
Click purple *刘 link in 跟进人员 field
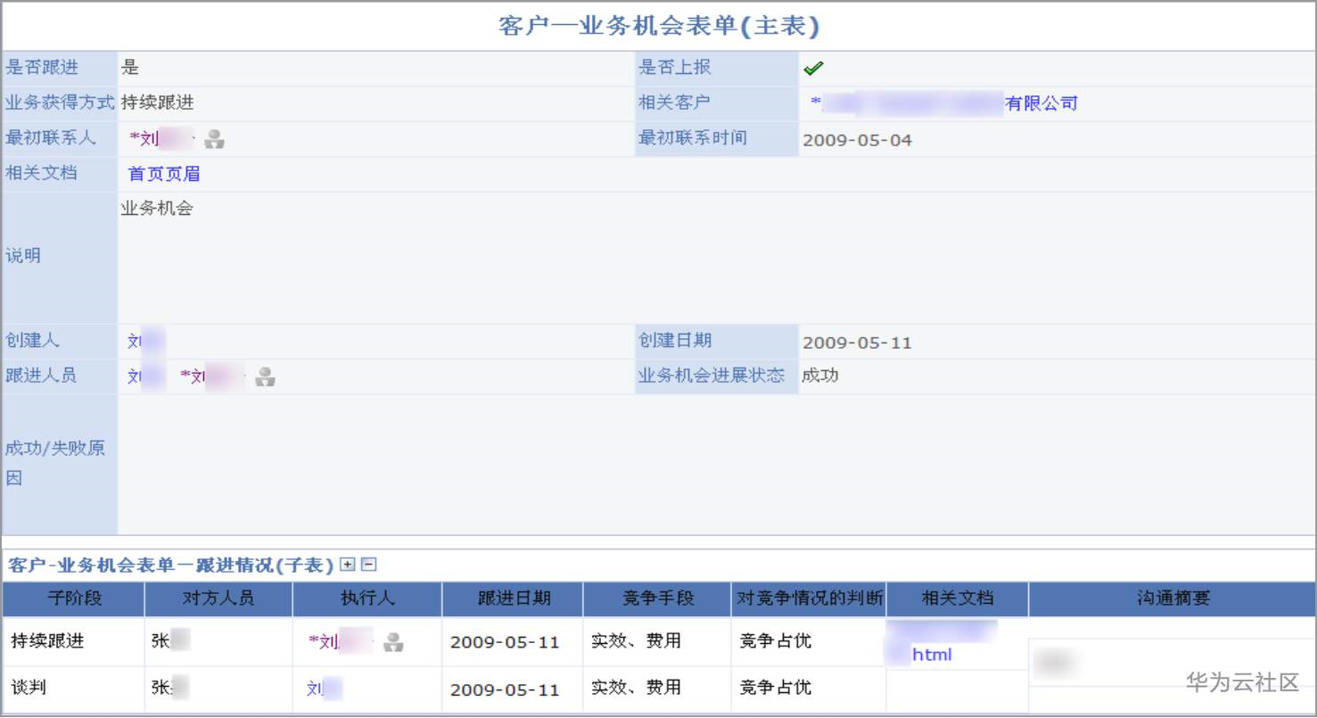click(212, 376)
